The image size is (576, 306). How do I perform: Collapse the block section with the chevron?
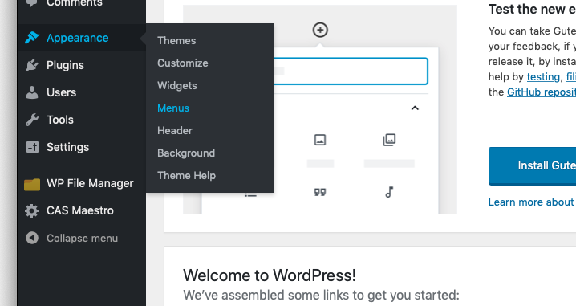415,108
